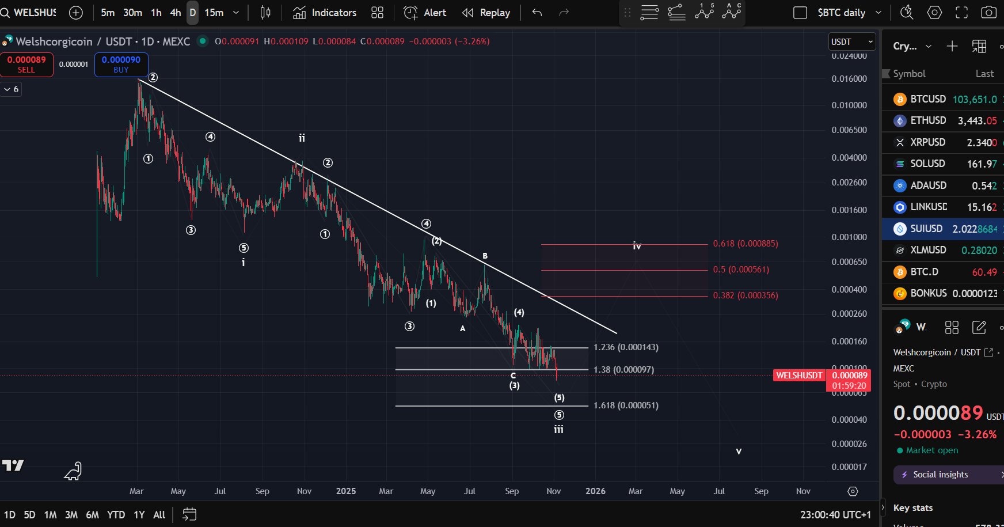This screenshot has width=1004, height=527.
Task: Select the D daily timeframe
Action: point(192,13)
